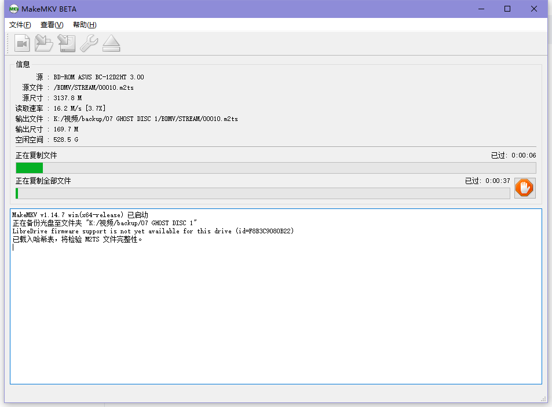Open the 查看(V) menu
Viewport: 552px width, 407px height.
coord(52,25)
